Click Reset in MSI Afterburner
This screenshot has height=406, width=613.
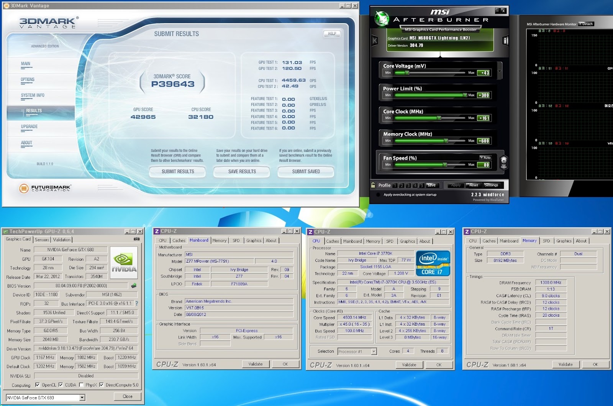(474, 185)
